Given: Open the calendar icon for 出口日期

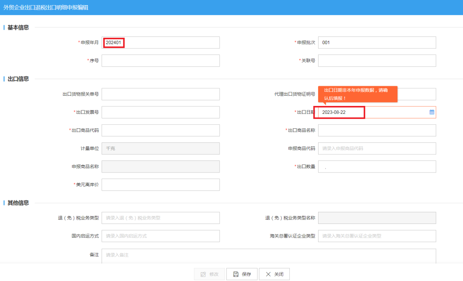Looking at the screenshot, I should click(x=432, y=112).
